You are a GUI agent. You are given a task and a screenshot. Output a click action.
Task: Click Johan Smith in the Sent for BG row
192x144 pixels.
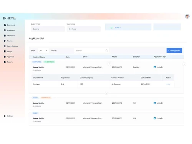point(38,103)
